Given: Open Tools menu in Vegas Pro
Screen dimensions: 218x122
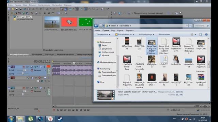Looking at the screenshot, I should [44, 5].
